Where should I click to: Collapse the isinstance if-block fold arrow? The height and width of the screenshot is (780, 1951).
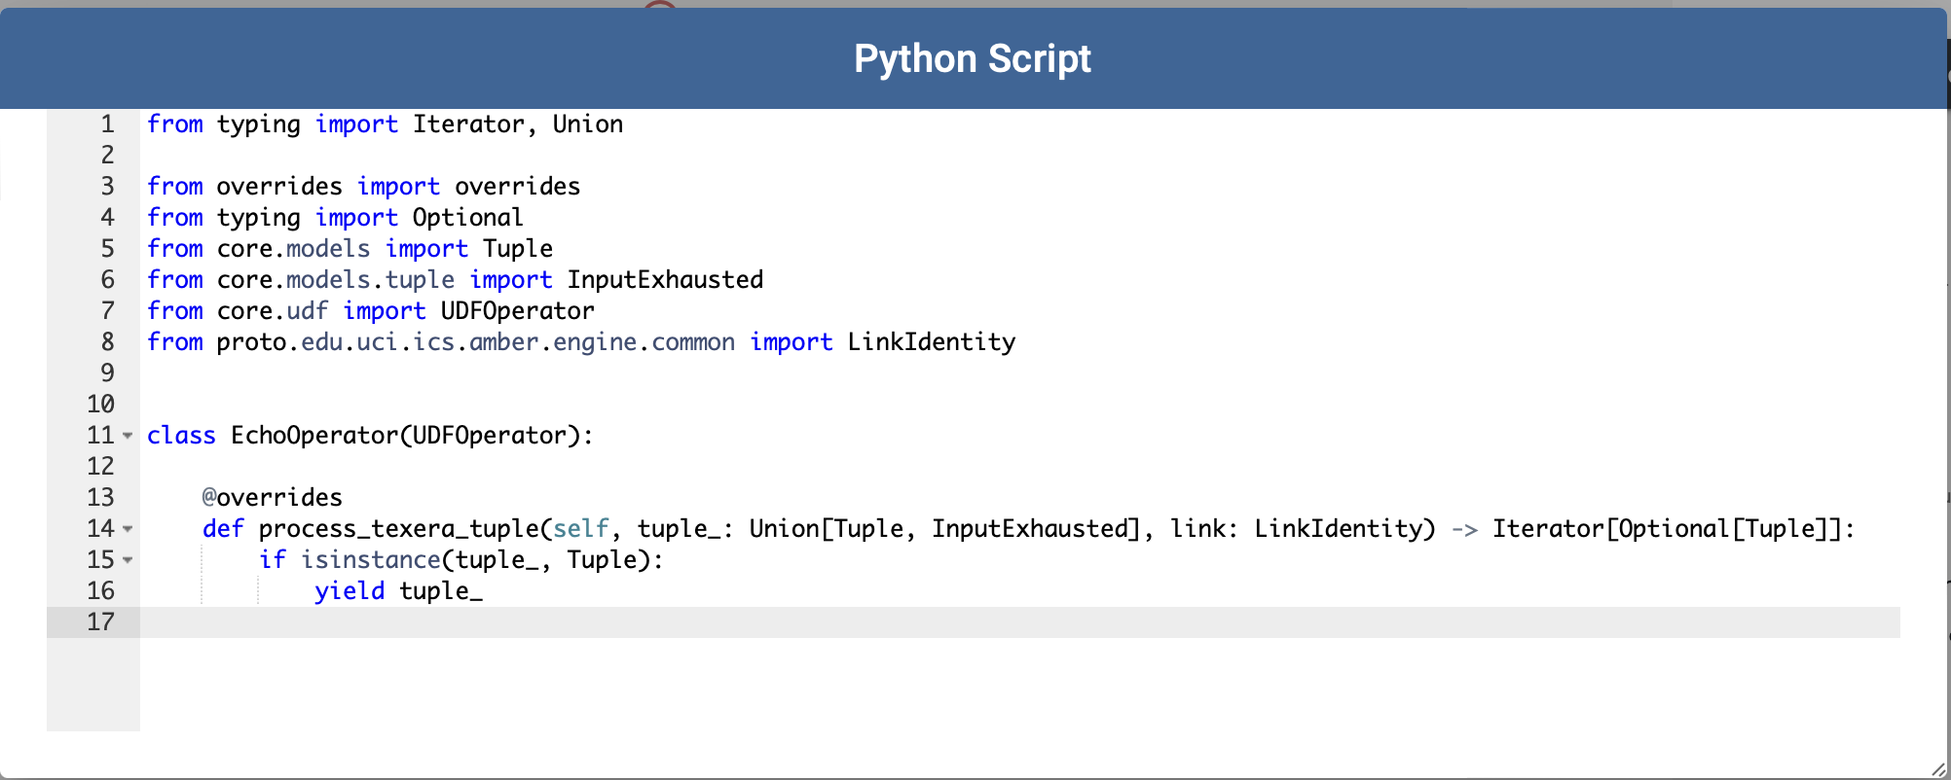pyautogui.click(x=128, y=560)
